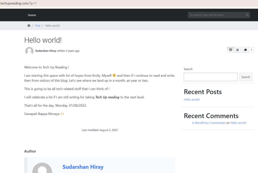Click the Hello world! post title
The width and height of the screenshot is (258, 173).
[43, 40]
